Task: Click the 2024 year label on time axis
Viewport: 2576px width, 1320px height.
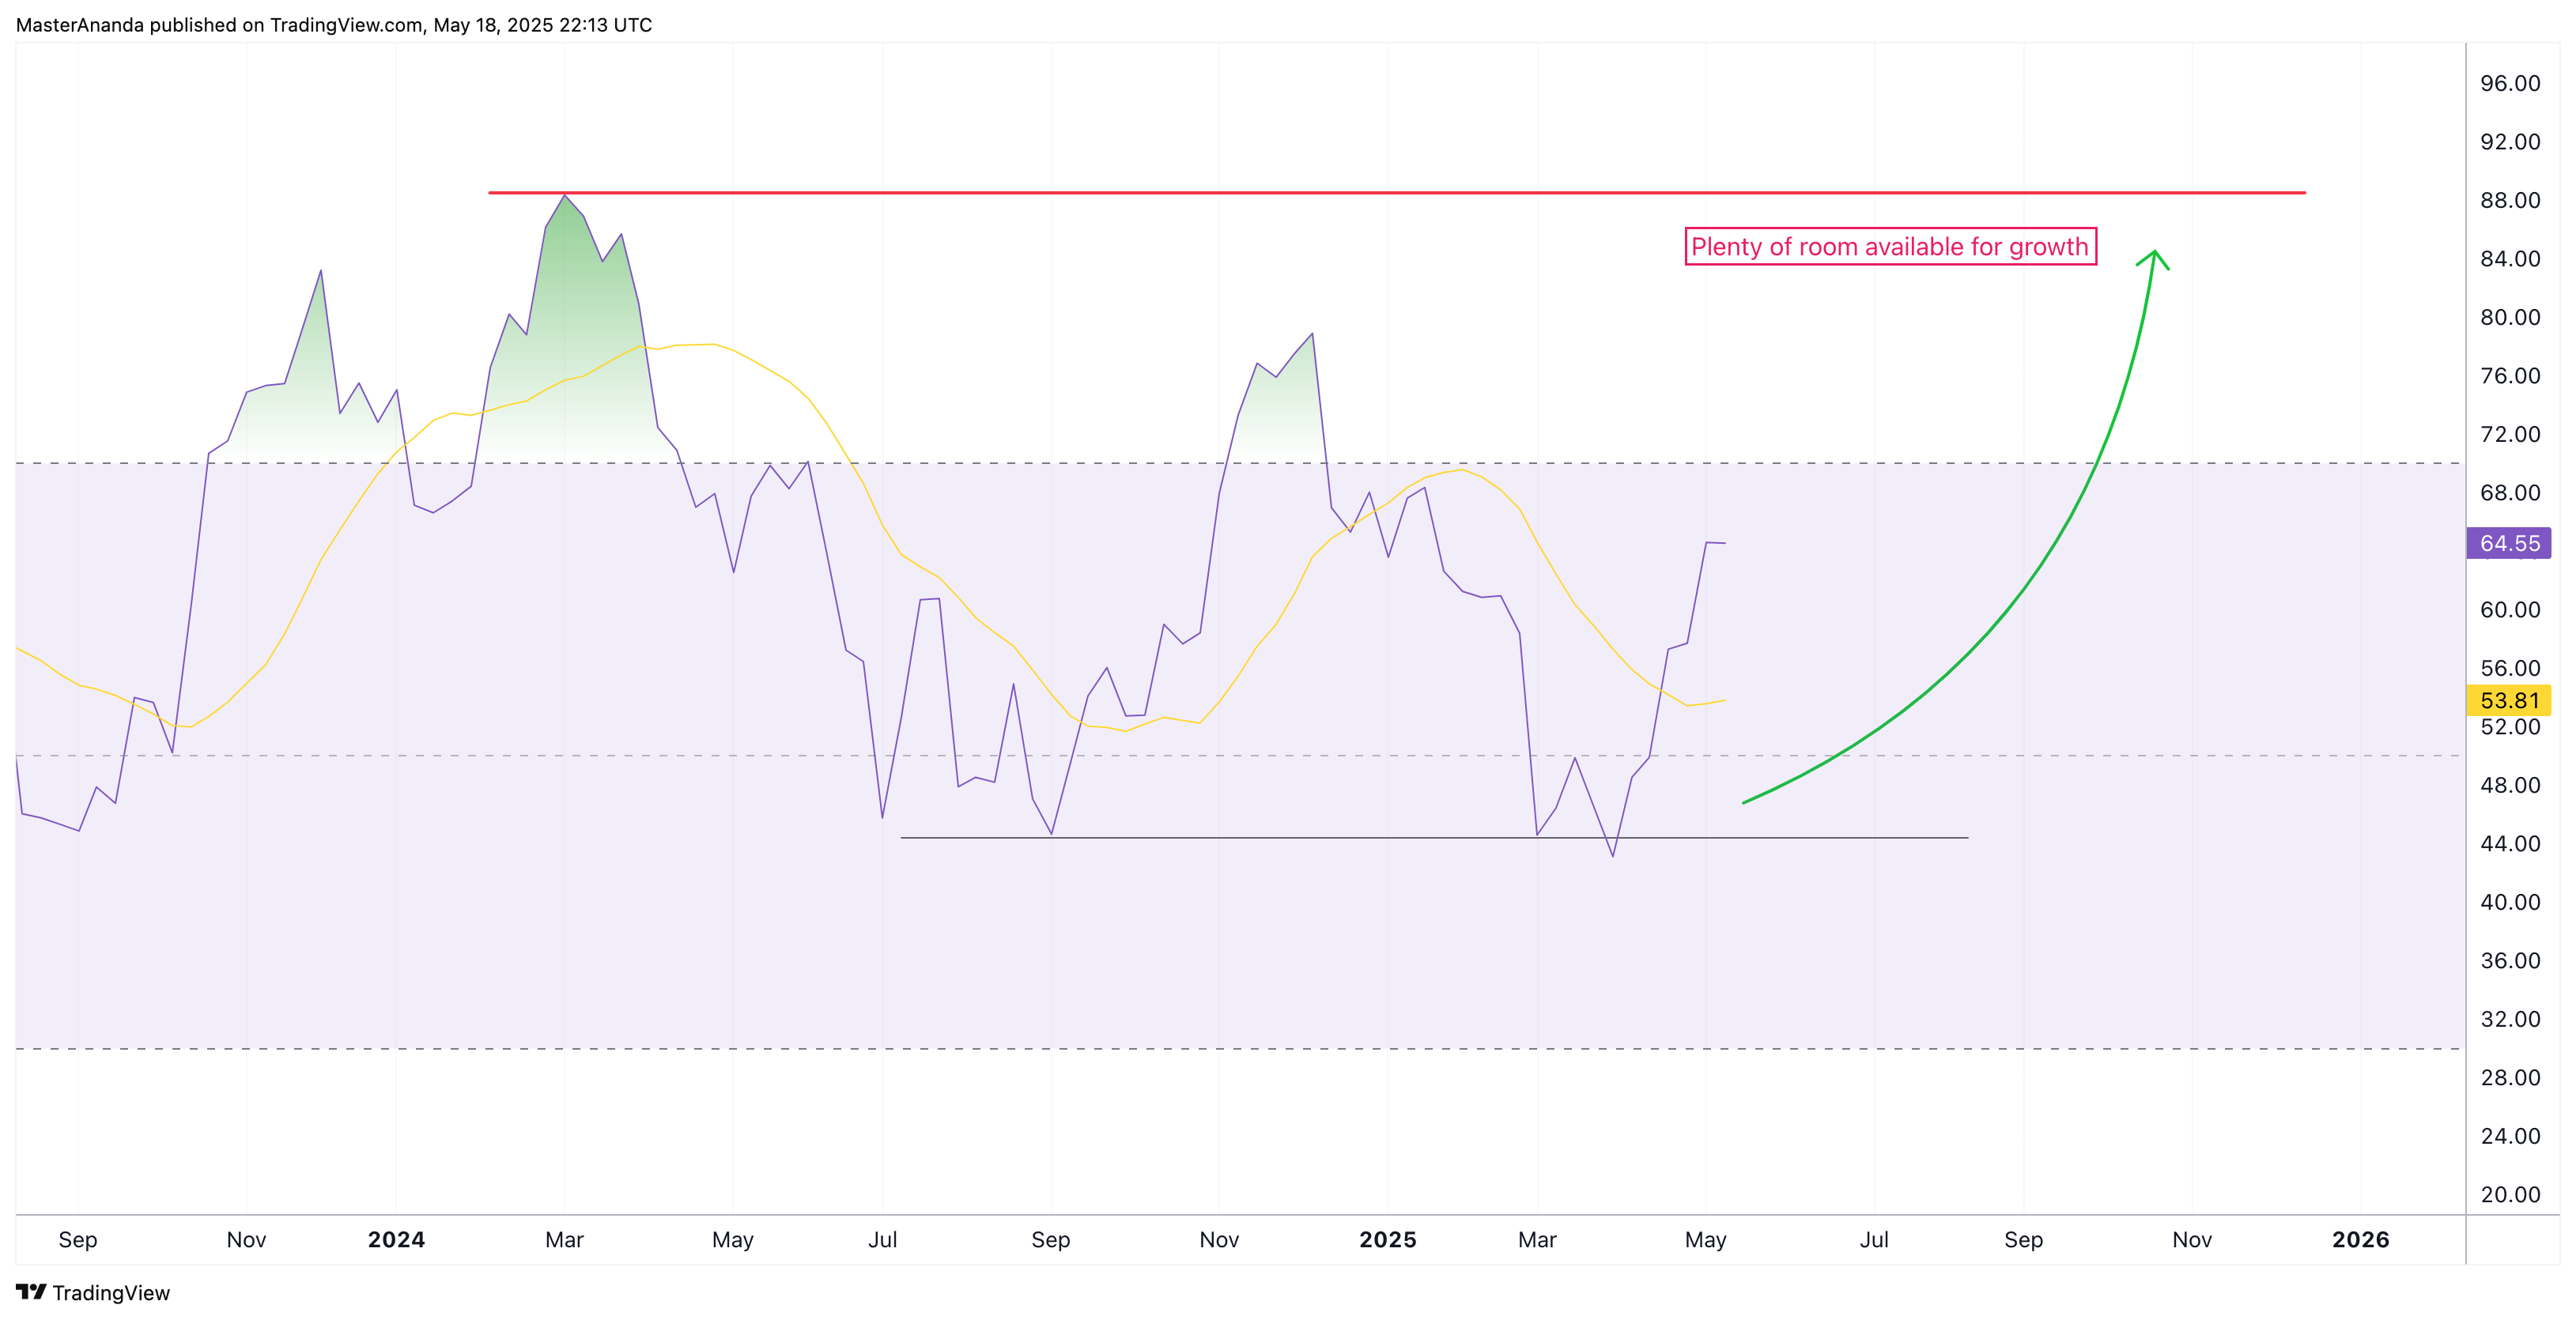Action: (396, 1240)
